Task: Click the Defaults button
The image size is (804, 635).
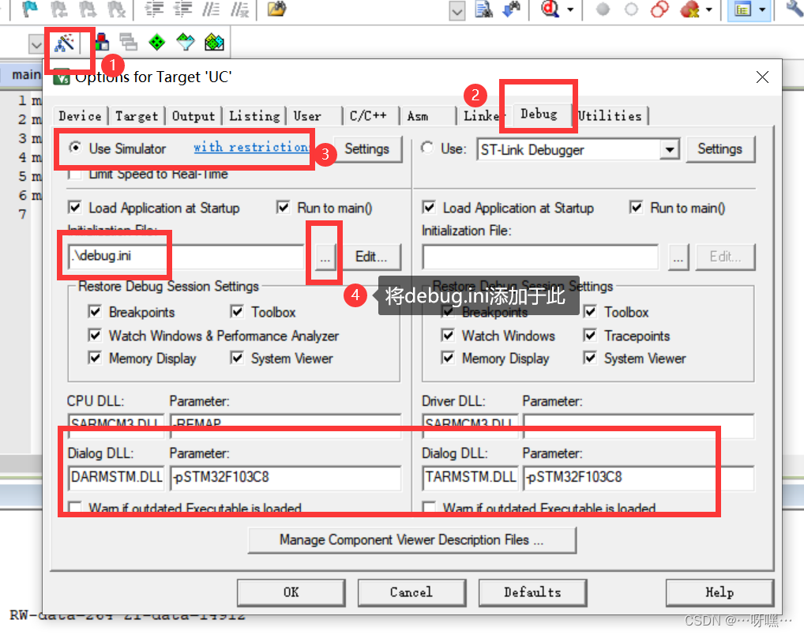Action: (x=533, y=592)
